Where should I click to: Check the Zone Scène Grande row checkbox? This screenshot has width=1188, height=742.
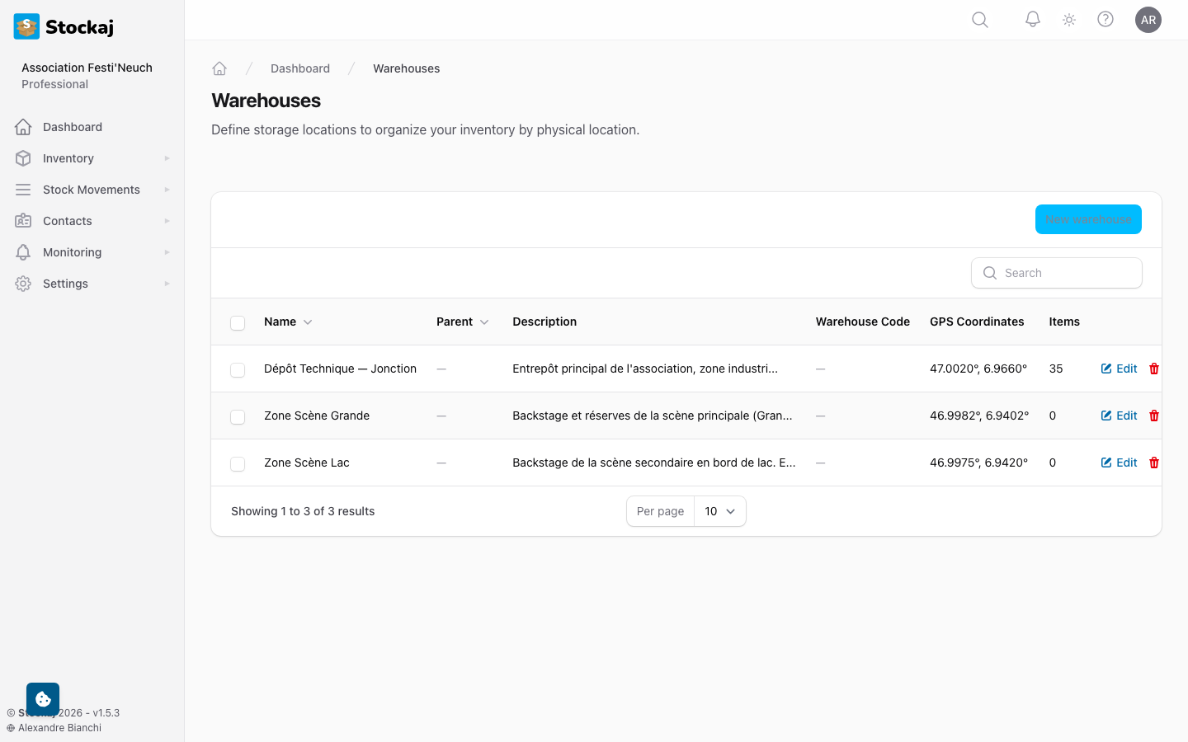click(x=238, y=417)
